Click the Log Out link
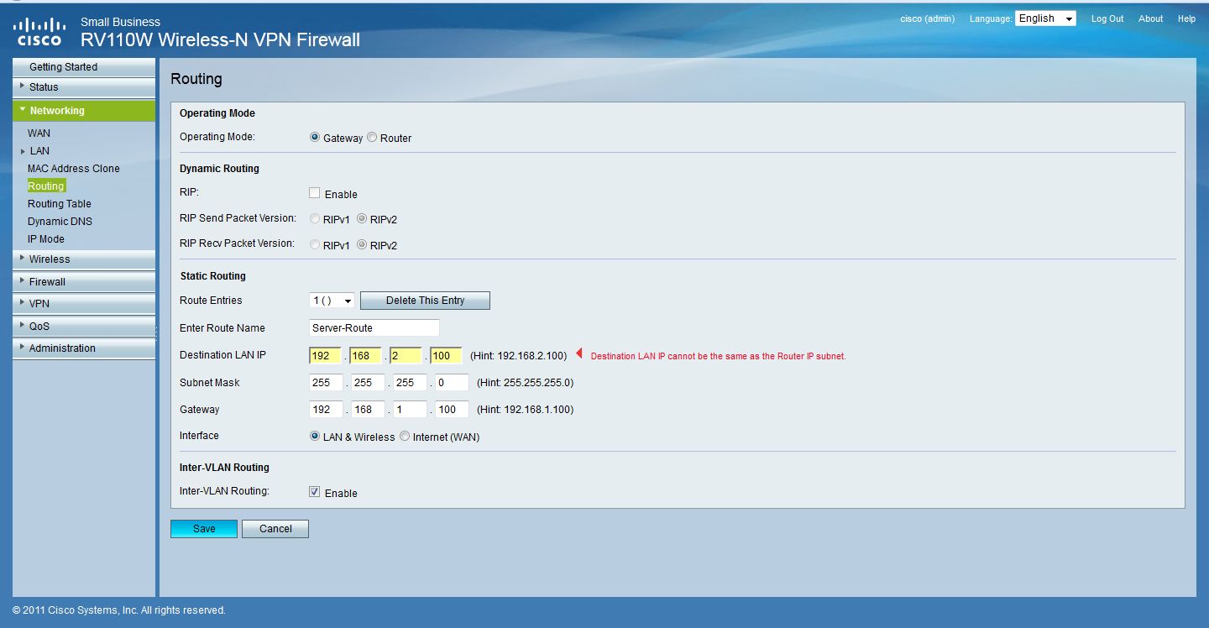 pos(1107,18)
